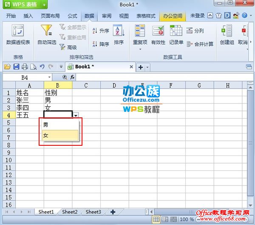Click the redo arrow icon
This screenshot has width=255, height=225.
click(51, 67)
